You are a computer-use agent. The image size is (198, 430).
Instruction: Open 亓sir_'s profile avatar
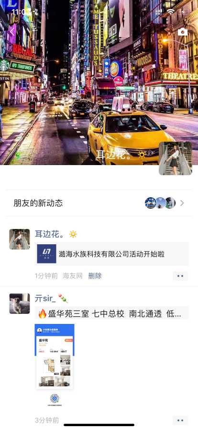20,304
